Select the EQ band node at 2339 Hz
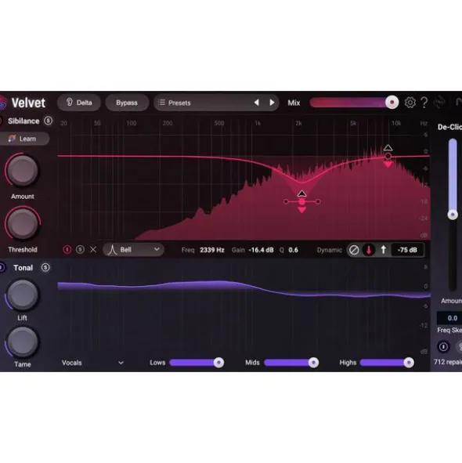The image size is (462, 463). tap(301, 201)
